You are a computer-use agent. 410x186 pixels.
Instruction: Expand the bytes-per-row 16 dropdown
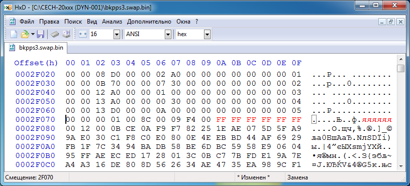pyautogui.click(x=117, y=34)
